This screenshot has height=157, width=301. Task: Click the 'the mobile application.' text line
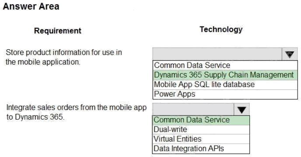point(43,62)
